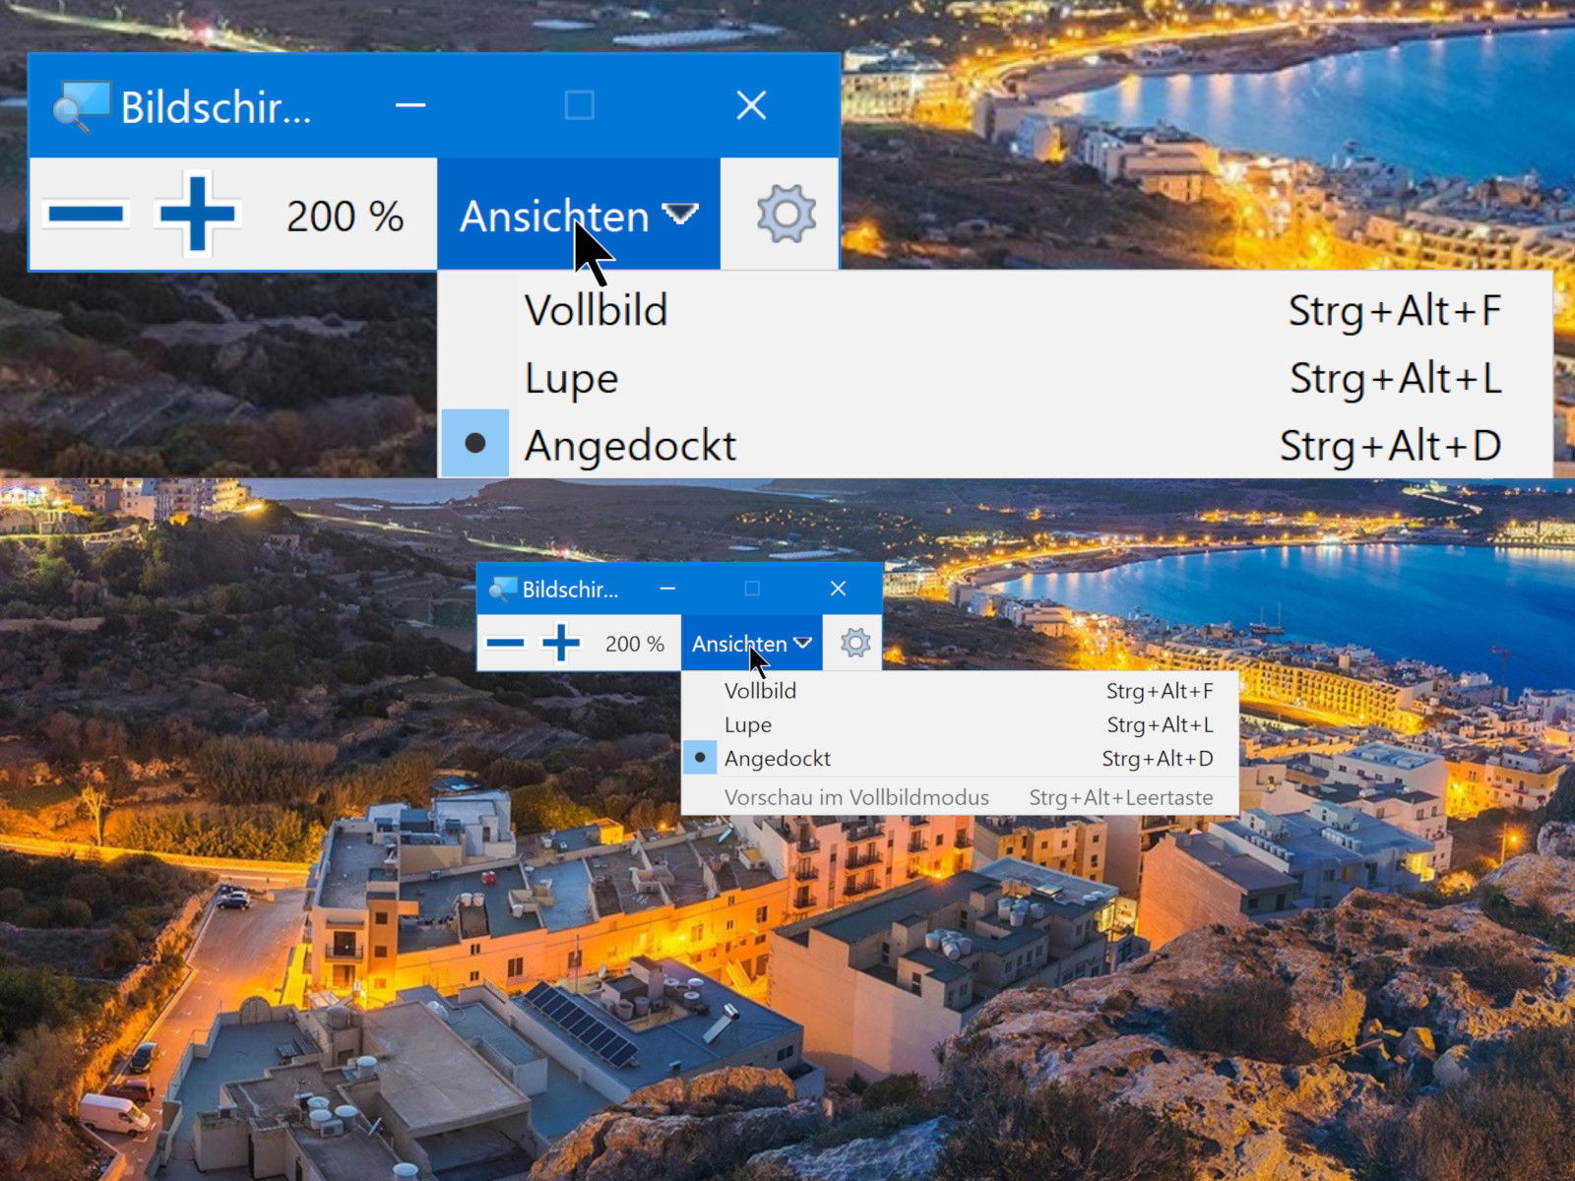
Task: Click the small Bildschir... window title text
Action: (570, 590)
